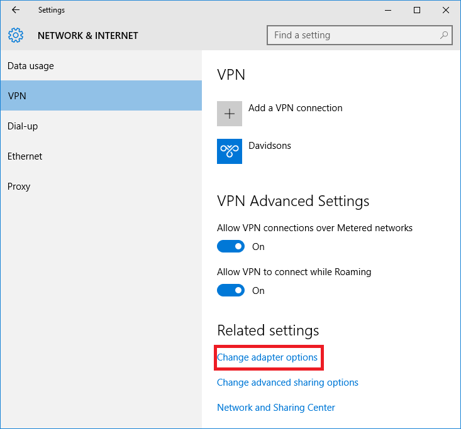Close the Settings window
The height and width of the screenshot is (429, 461).
(446, 10)
